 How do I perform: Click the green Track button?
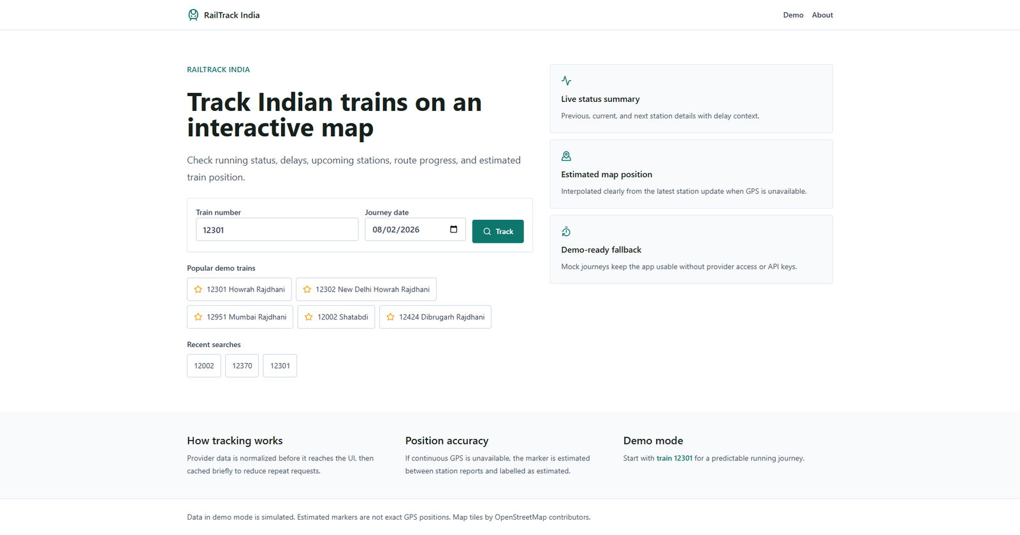[x=498, y=231]
